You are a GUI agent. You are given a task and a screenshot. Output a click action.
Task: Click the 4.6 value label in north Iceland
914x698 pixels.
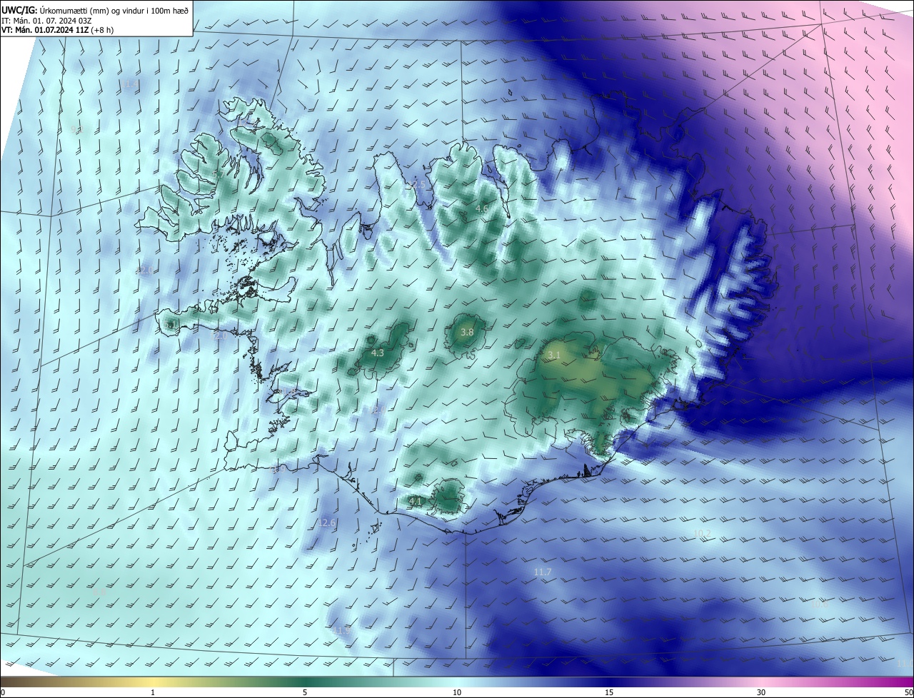point(481,208)
